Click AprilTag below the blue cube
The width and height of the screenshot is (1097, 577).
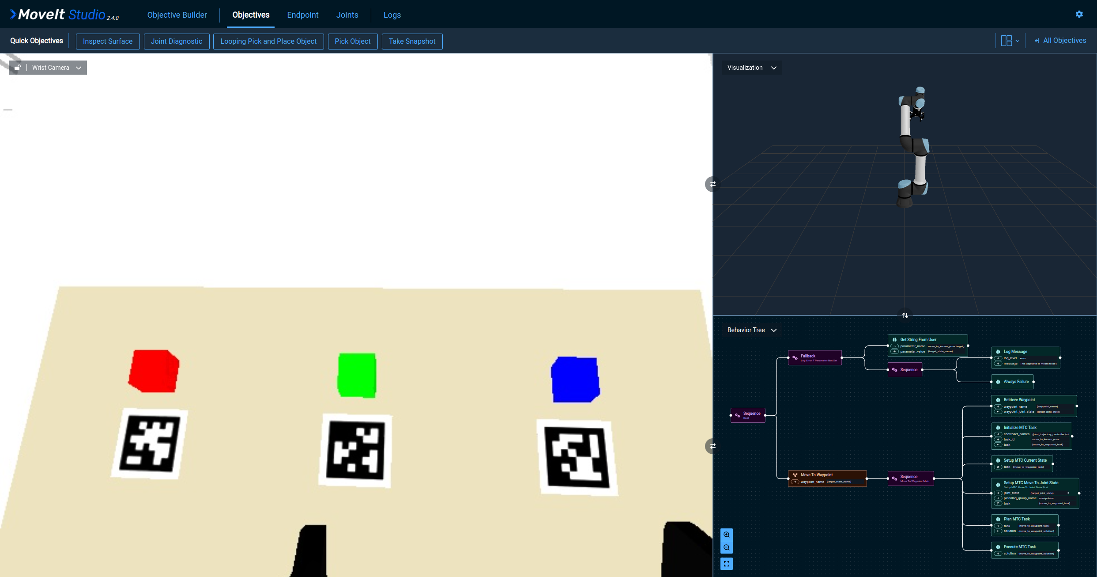[577, 457]
